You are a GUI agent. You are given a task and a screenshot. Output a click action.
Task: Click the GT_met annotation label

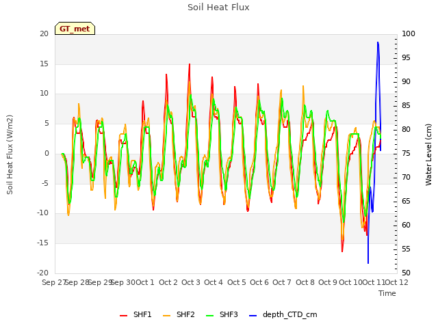(75, 29)
